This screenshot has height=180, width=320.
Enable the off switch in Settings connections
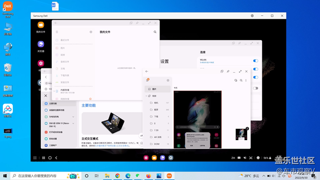click(x=256, y=88)
